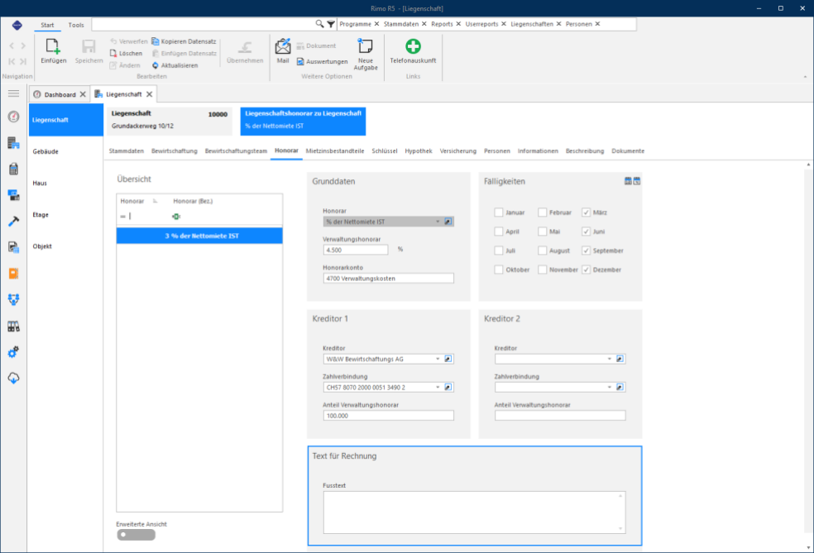The height and width of the screenshot is (553, 814).
Task: Click into the Fusstext text area
Action: (x=474, y=512)
